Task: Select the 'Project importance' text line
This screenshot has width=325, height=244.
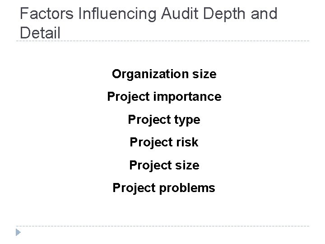Action: click(164, 97)
